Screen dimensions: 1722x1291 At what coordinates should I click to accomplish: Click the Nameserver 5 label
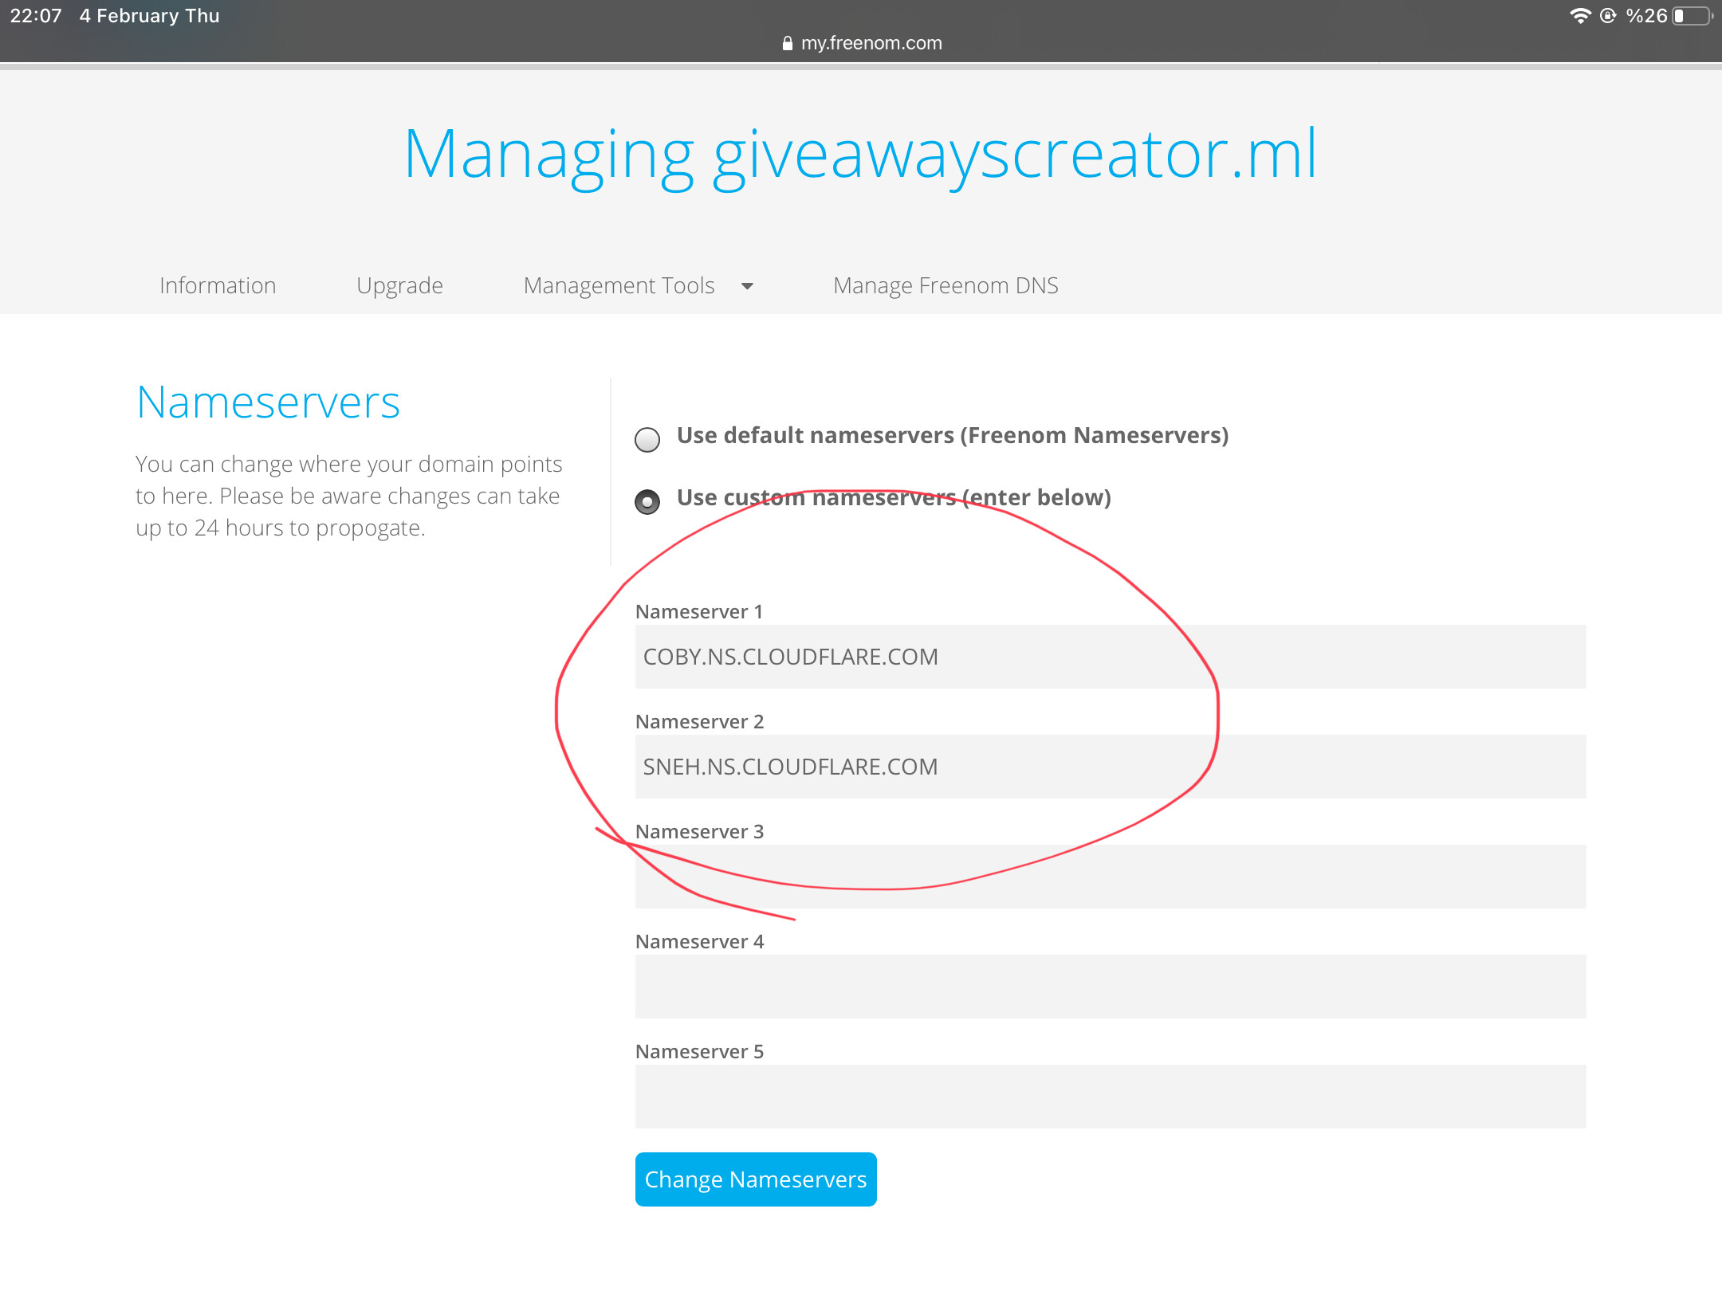tap(699, 1051)
